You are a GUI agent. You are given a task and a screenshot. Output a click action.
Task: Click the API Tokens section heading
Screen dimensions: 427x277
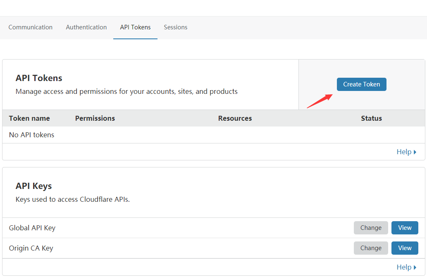click(39, 78)
